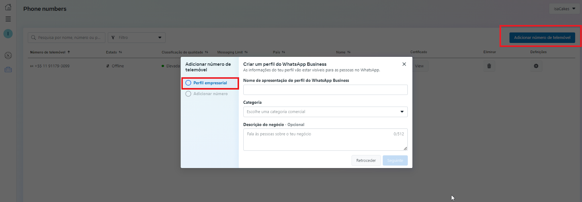Focus the profile display name field
Screen dimensions: 582x202
pos(325,90)
